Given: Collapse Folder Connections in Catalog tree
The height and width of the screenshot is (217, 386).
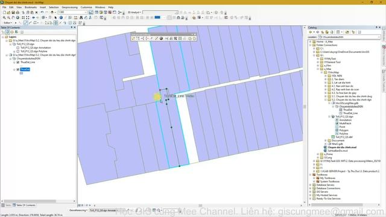Looking at the screenshot, I should point(311,45).
